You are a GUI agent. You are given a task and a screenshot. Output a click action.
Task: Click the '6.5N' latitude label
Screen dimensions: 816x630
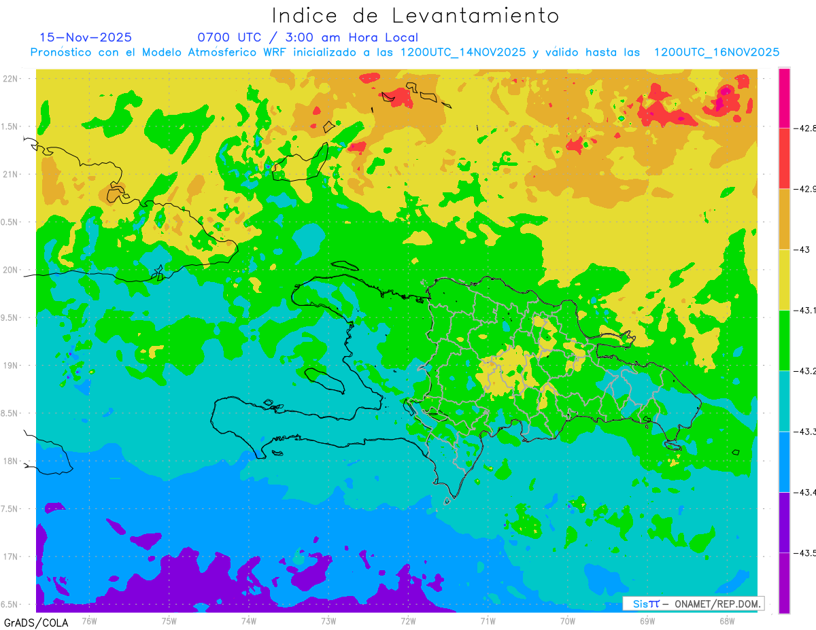click(x=10, y=604)
